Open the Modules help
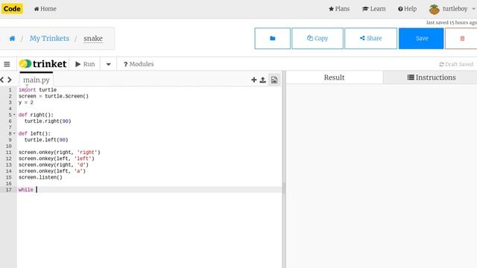This screenshot has height=268, width=477. tap(139, 64)
